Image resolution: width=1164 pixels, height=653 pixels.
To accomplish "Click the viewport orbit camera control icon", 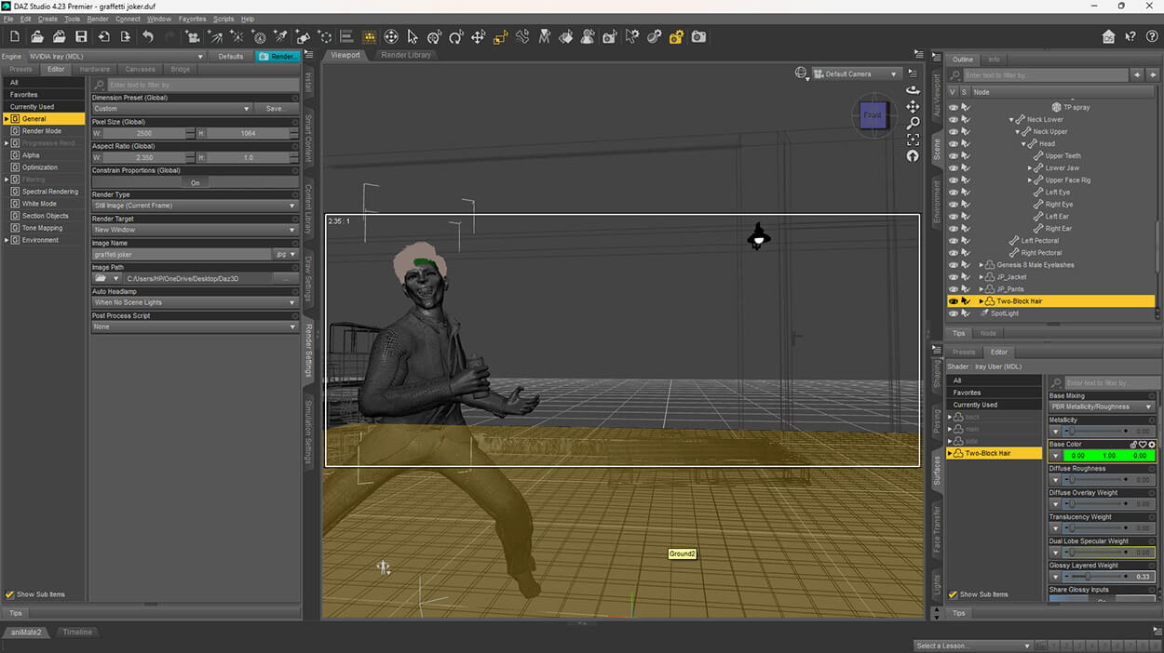I will 913,90.
